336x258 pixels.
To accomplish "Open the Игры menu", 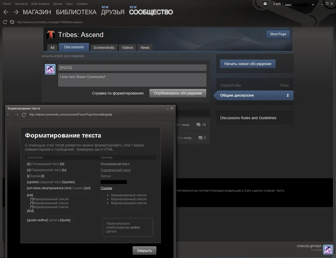I will 69,4.
